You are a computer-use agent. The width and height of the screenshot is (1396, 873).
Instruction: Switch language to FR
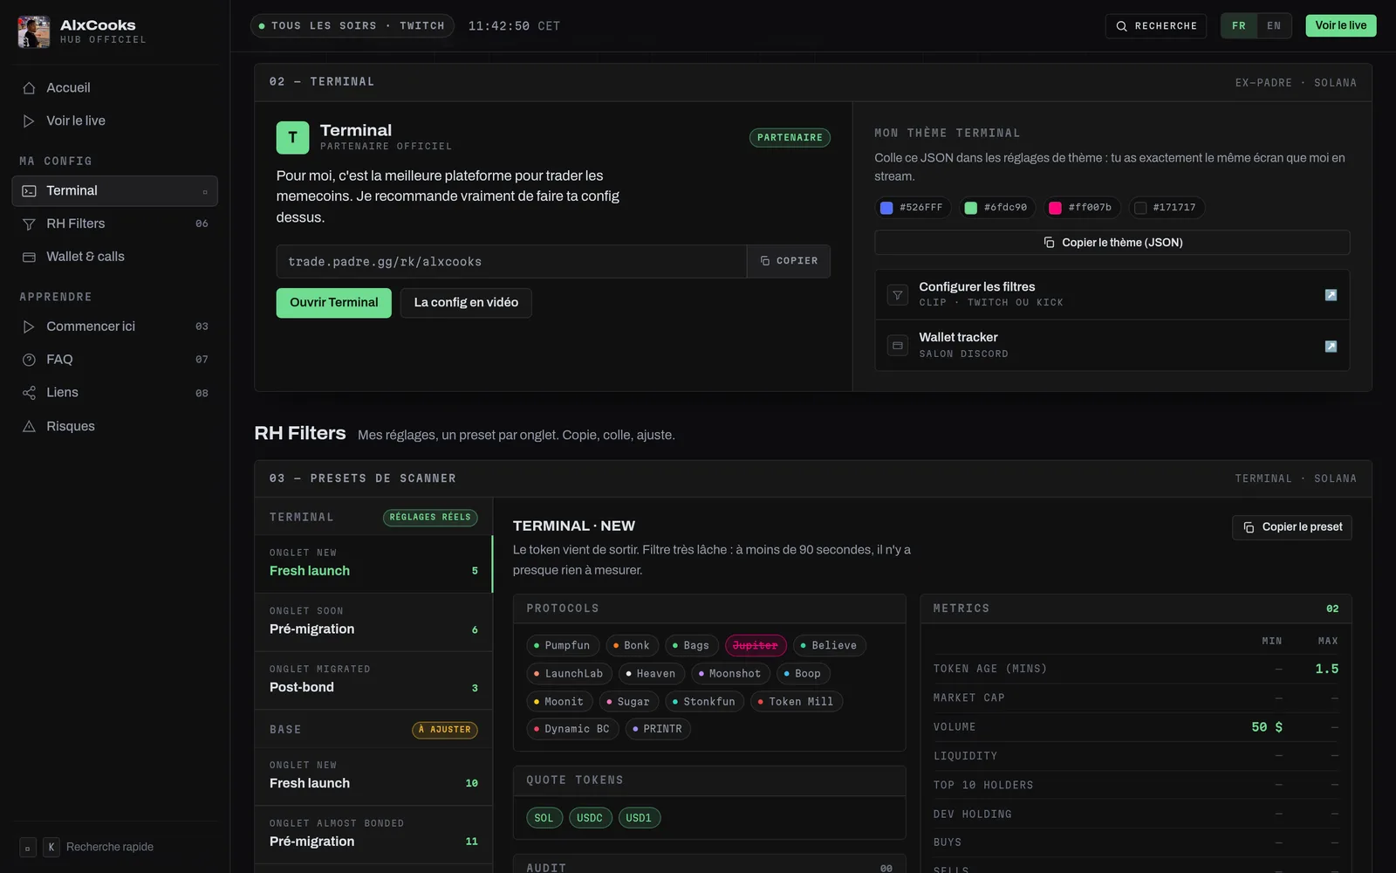tap(1239, 26)
